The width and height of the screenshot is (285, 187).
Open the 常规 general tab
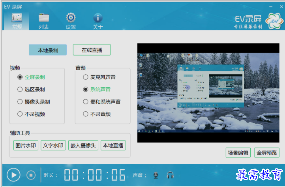pyautogui.click(x=17, y=21)
